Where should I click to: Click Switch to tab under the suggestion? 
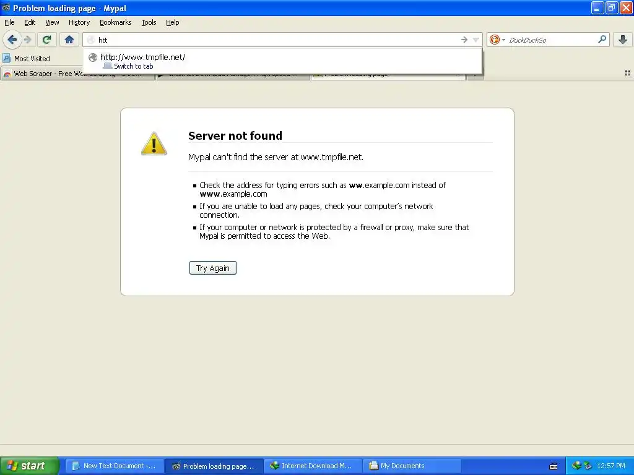[134, 66]
